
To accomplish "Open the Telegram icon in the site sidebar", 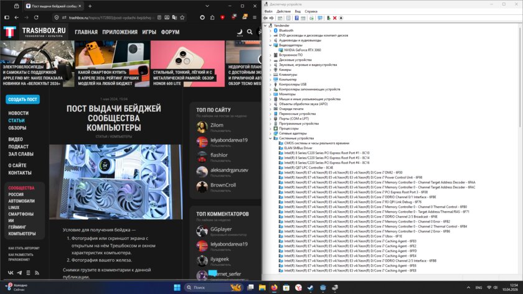I will [19, 273].
